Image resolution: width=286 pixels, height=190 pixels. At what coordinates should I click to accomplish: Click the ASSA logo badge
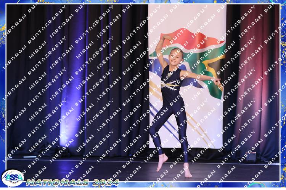click(13, 178)
